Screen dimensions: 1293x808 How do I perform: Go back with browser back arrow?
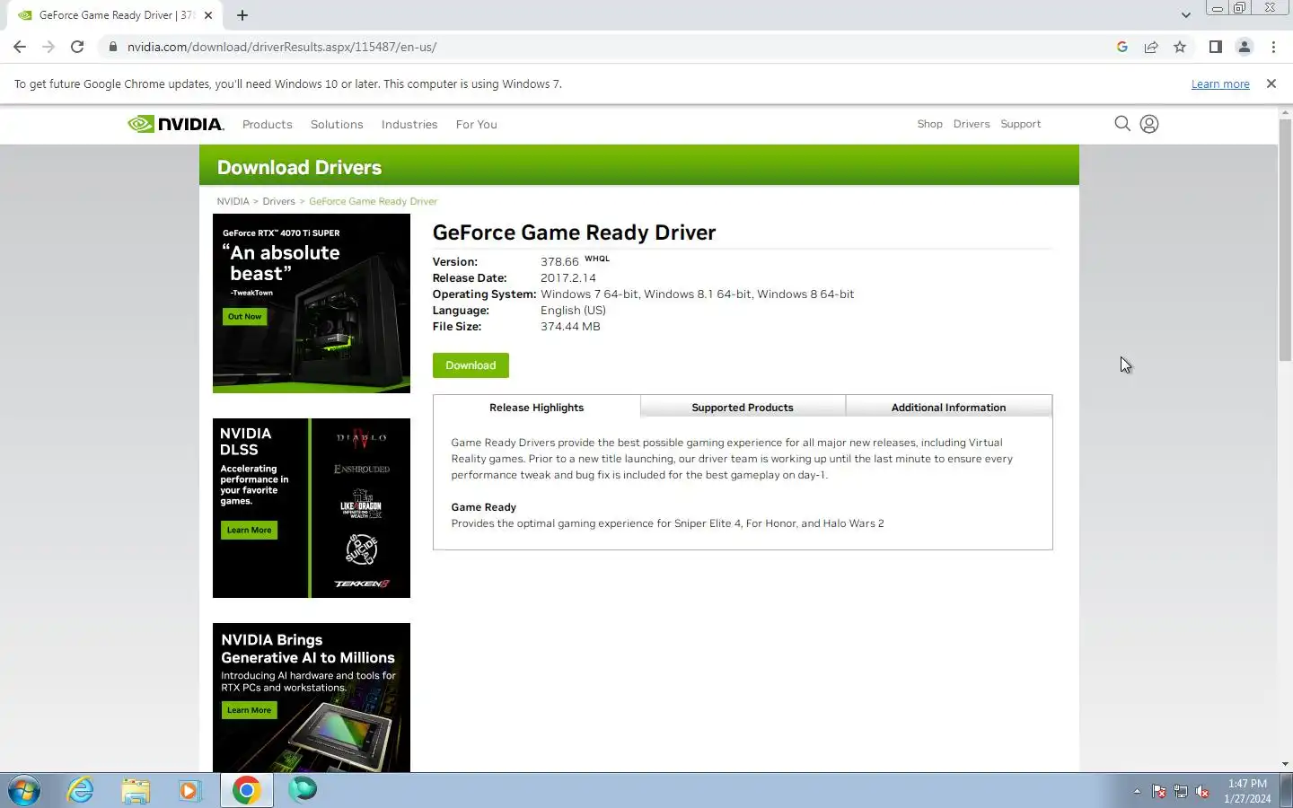pyautogui.click(x=20, y=47)
